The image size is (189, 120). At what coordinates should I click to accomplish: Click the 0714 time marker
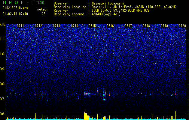[x=75, y=26]
